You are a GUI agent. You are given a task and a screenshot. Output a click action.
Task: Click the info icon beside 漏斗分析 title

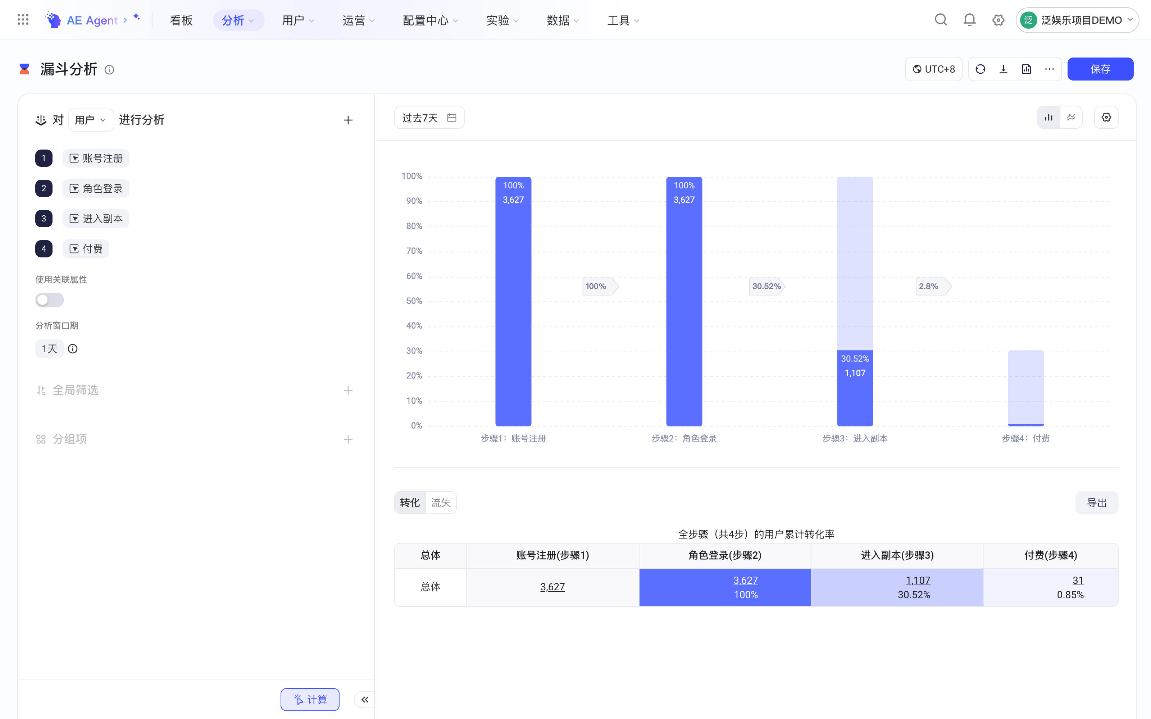pos(109,70)
